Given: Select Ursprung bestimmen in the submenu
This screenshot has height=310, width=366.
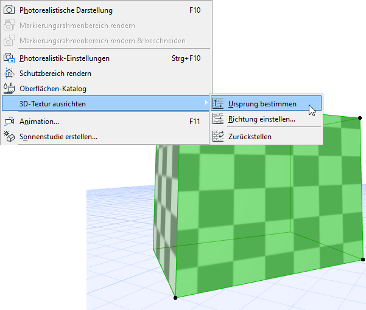Looking at the screenshot, I should point(266,104).
